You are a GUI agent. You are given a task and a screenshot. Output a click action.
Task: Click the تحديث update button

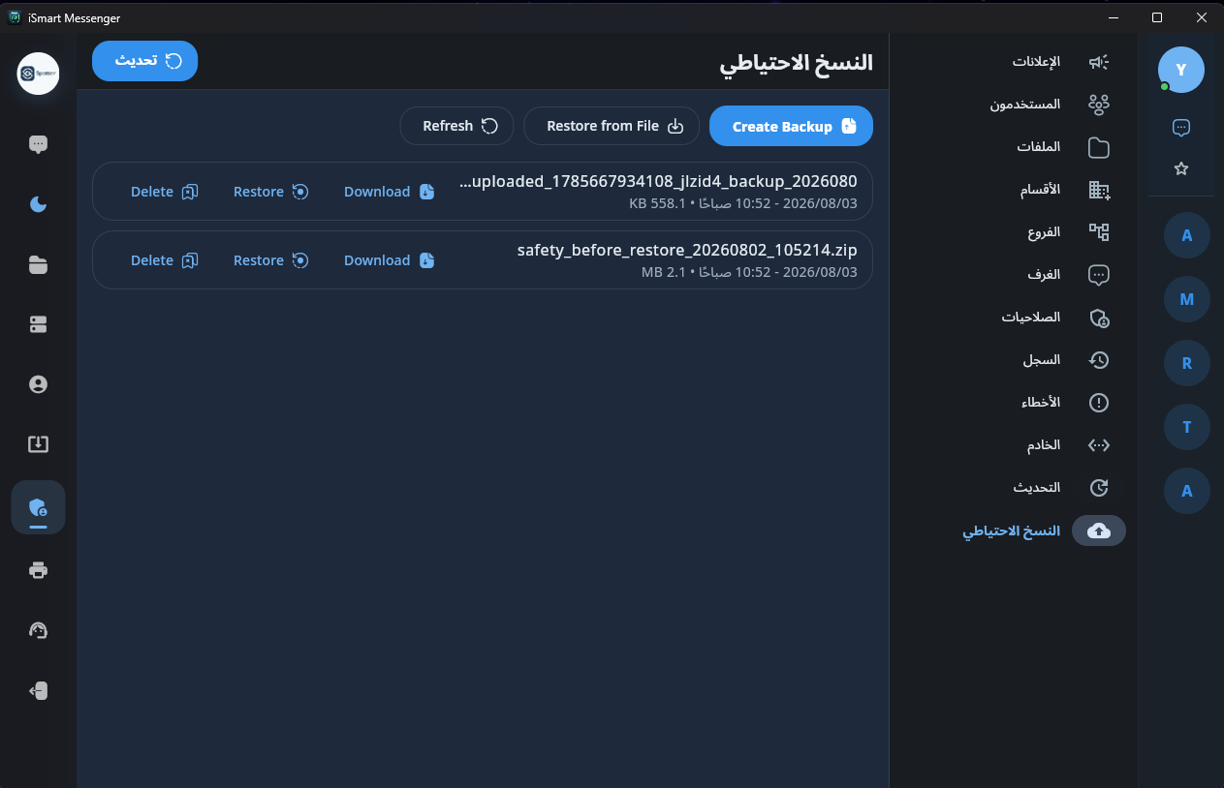coord(145,61)
